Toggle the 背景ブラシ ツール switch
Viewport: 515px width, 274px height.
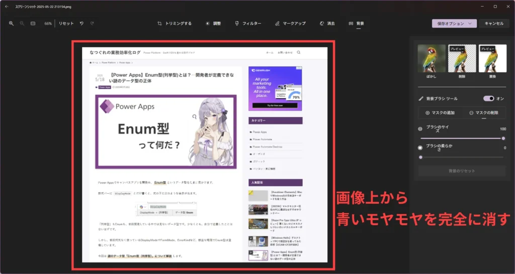tap(489, 98)
